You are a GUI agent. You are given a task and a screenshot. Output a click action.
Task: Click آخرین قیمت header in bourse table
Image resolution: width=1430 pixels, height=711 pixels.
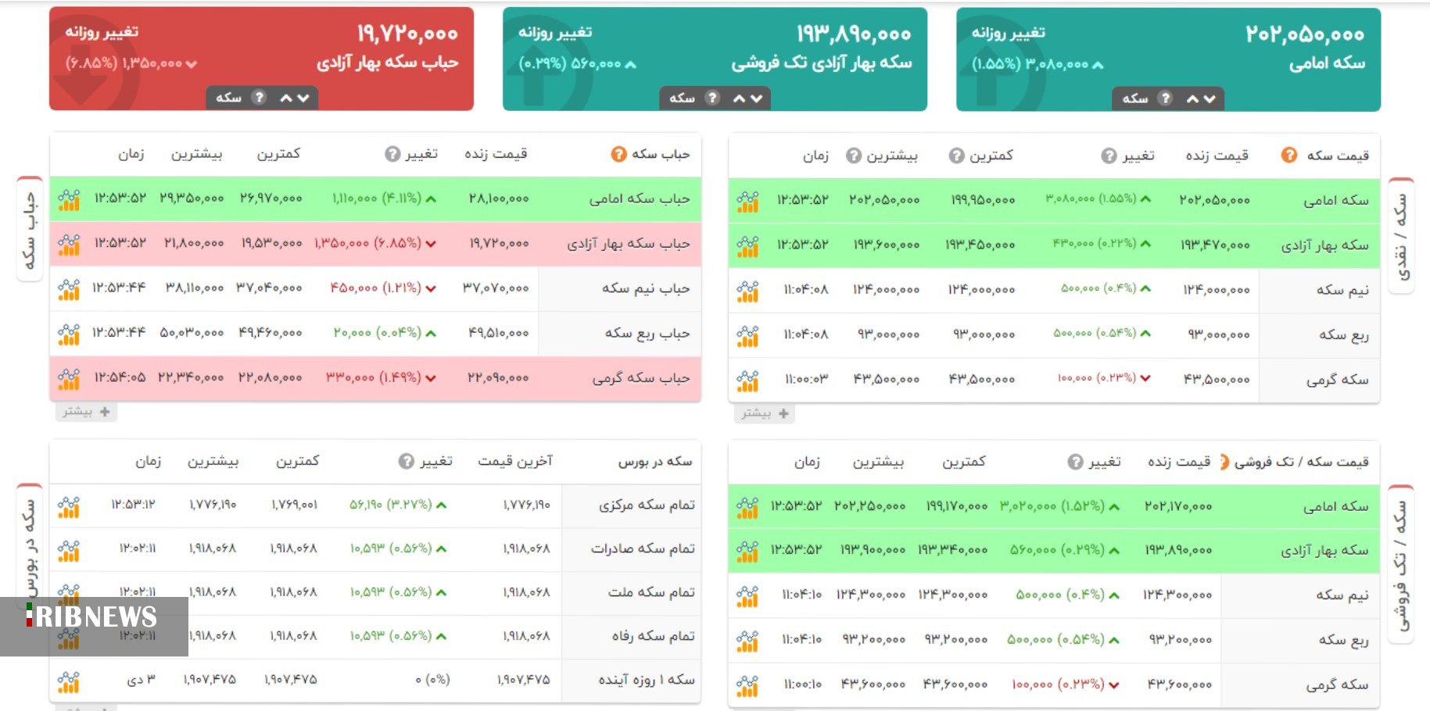tap(515, 461)
